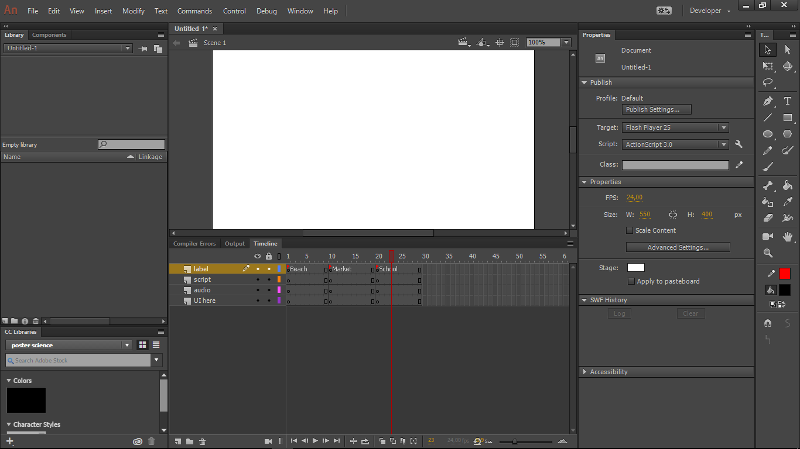Select the Free Transform tool

click(x=768, y=67)
